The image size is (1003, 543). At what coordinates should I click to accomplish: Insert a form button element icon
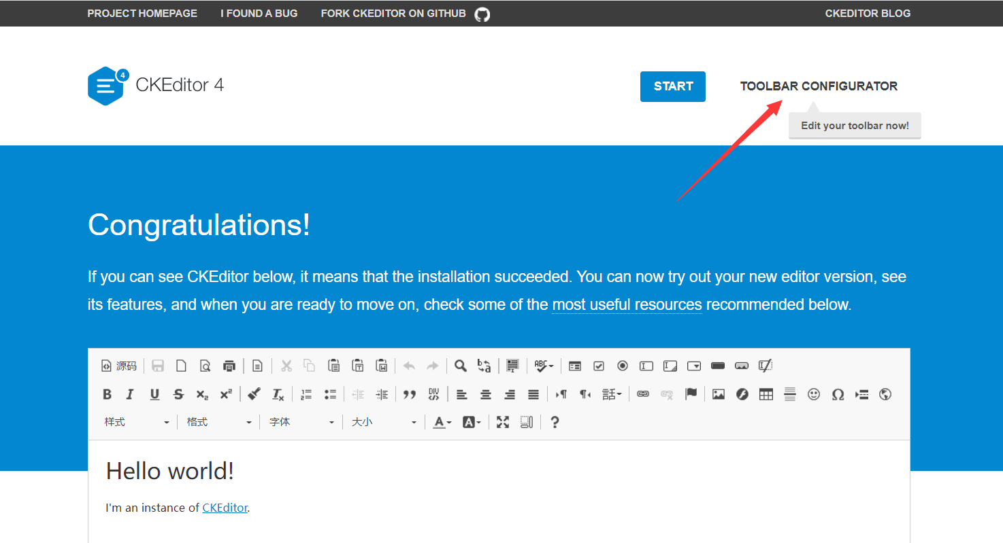click(x=718, y=366)
